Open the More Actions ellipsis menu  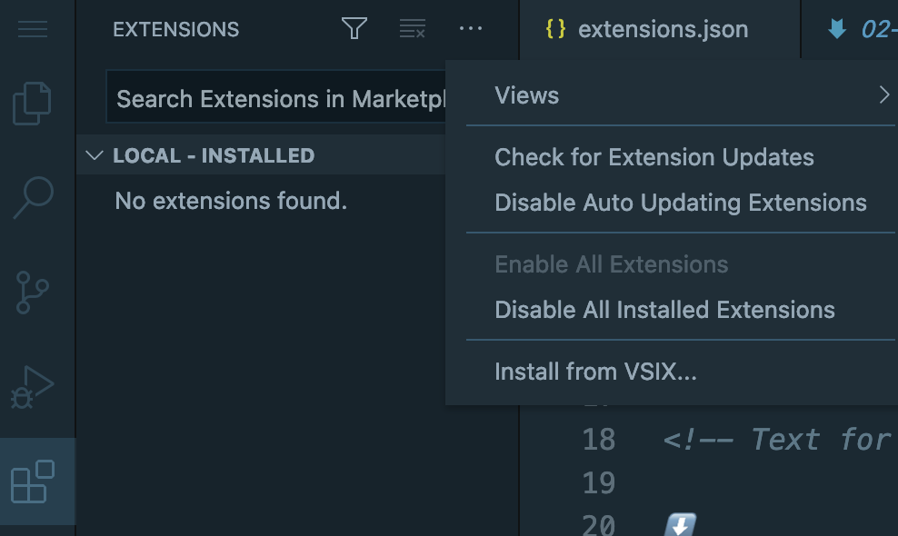pyautogui.click(x=470, y=28)
